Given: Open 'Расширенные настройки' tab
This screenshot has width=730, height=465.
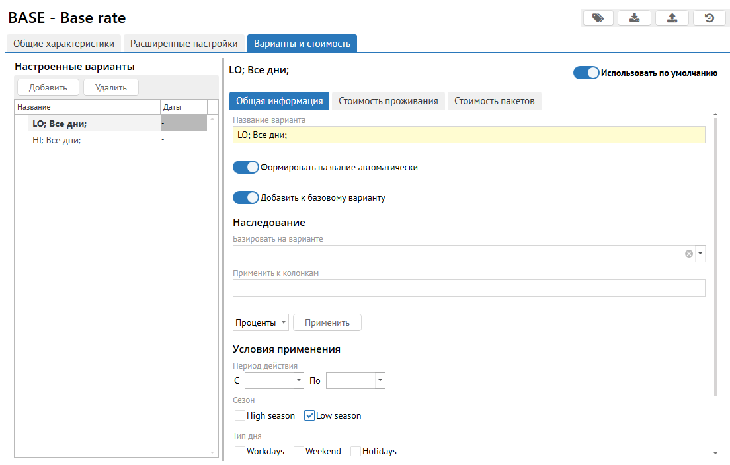Looking at the screenshot, I should pos(184,44).
